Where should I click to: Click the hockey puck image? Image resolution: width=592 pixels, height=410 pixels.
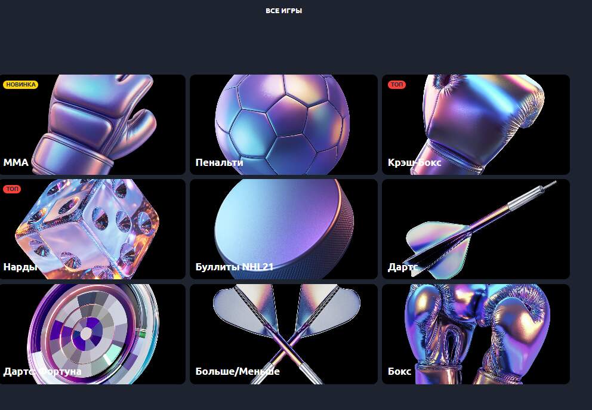point(283,224)
